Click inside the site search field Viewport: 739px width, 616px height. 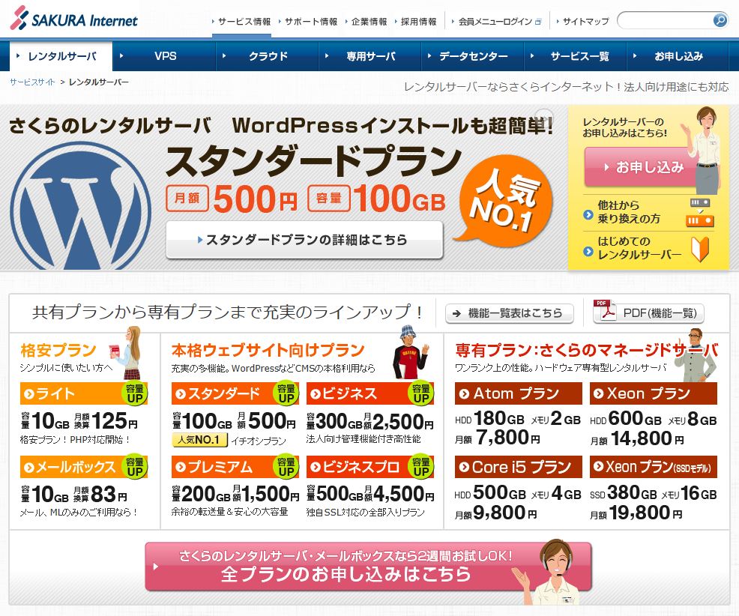pos(666,20)
